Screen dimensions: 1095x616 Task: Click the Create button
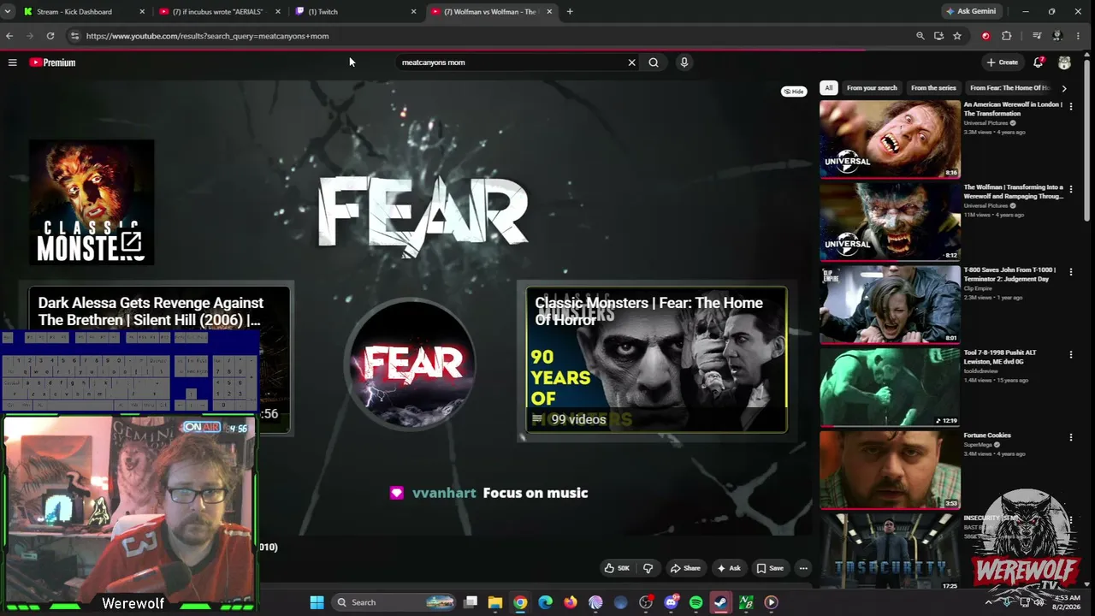click(x=1002, y=62)
